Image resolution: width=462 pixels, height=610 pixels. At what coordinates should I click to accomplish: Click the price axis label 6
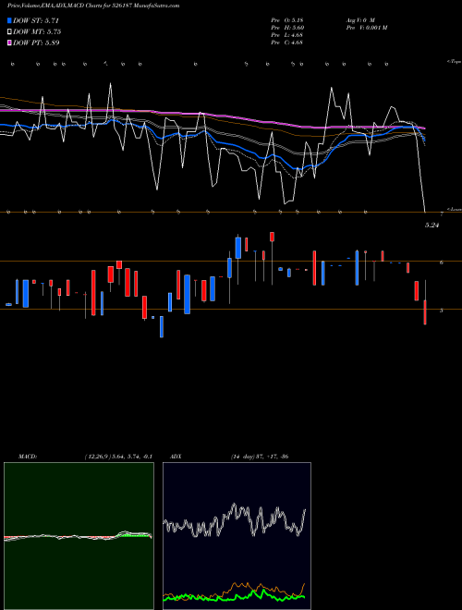click(x=442, y=262)
